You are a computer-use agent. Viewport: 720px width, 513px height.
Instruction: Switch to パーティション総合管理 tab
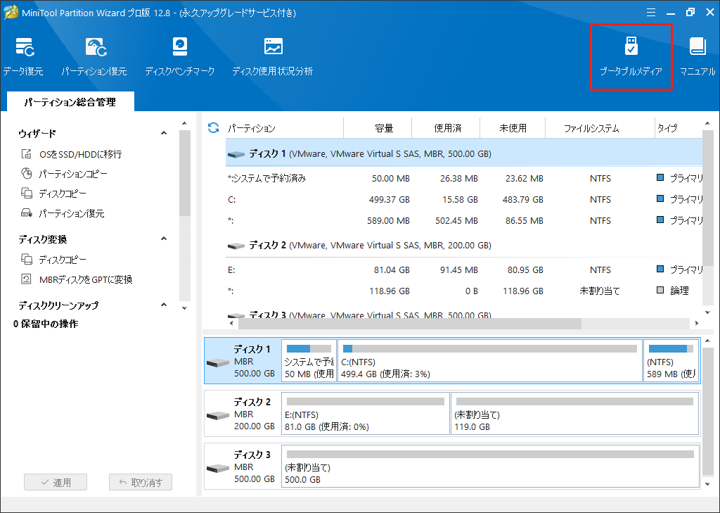tap(70, 102)
